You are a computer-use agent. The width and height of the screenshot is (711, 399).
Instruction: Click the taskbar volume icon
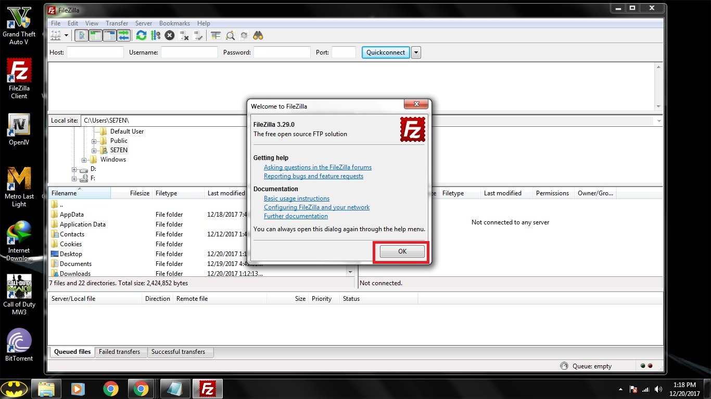(659, 389)
